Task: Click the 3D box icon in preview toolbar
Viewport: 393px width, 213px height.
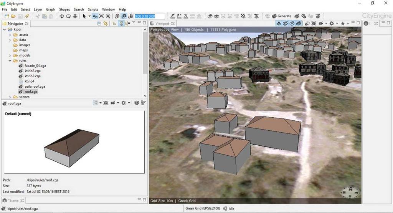Action: [137, 103]
